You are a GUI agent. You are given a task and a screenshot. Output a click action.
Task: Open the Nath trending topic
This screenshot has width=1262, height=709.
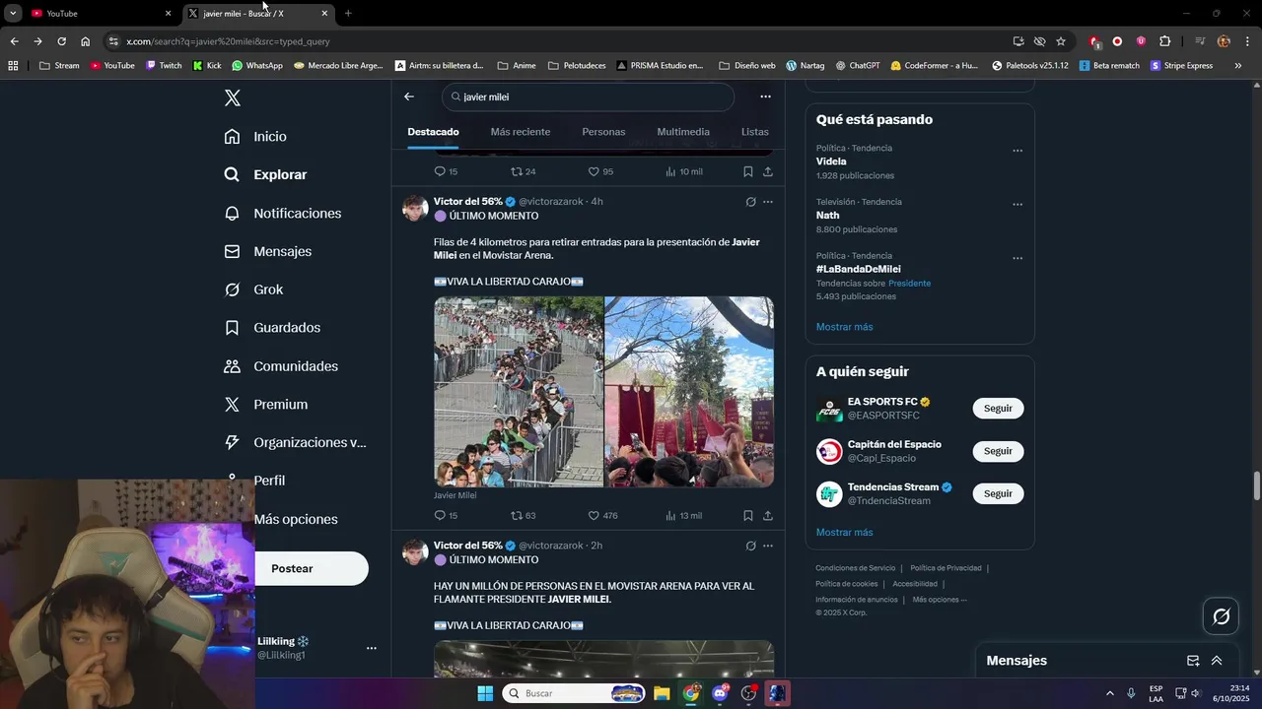[x=827, y=215]
